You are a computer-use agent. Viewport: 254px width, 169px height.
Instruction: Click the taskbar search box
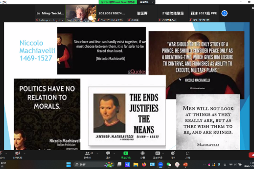point(94,164)
